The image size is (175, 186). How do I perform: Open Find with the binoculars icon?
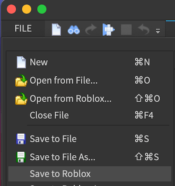(x=73, y=30)
